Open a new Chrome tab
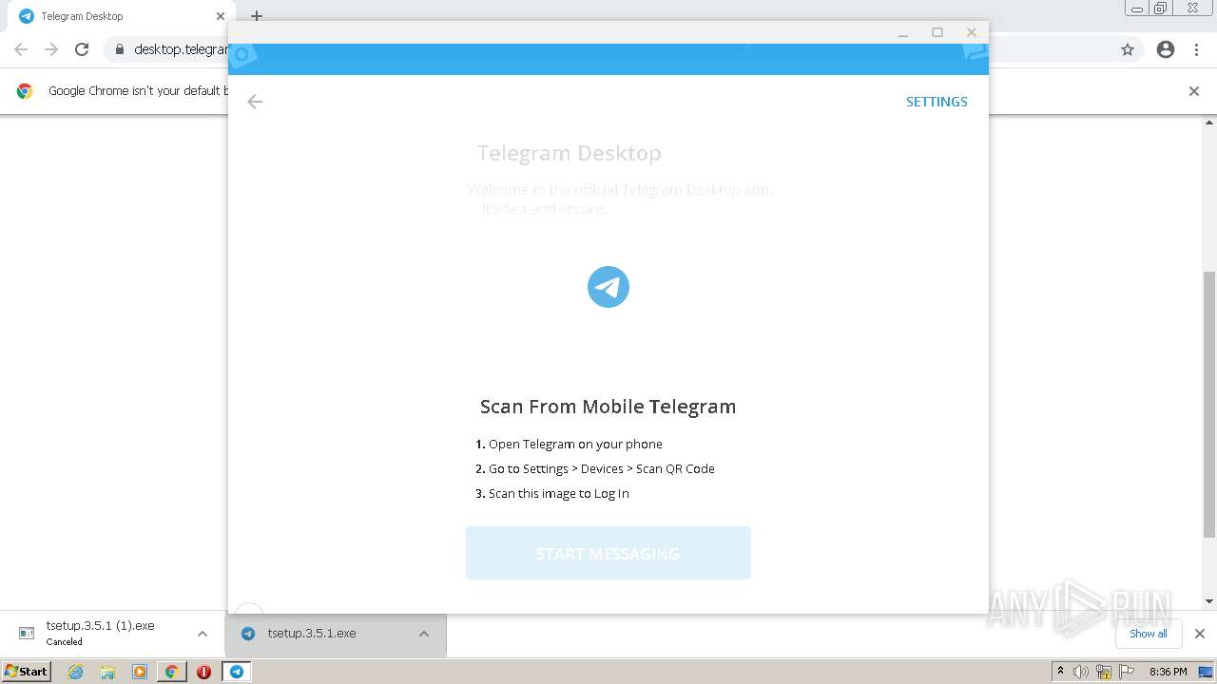 256,16
